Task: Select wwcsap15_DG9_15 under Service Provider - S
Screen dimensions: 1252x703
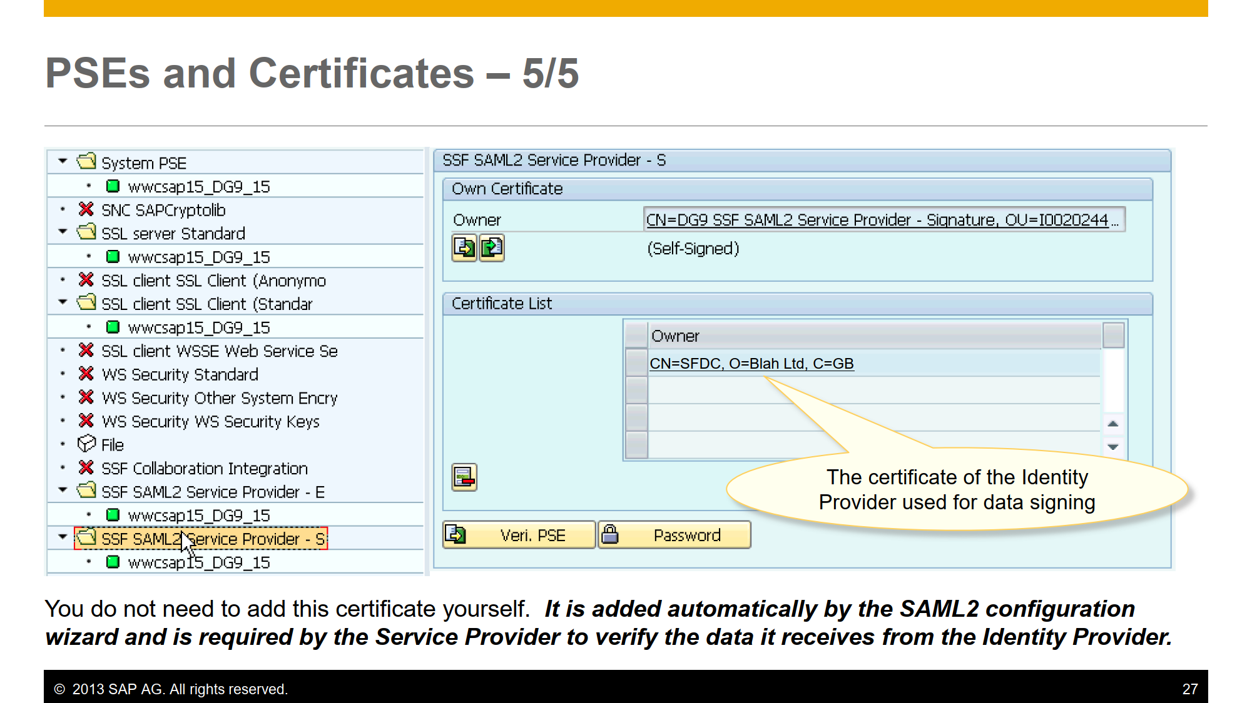Action: pos(199,562)
